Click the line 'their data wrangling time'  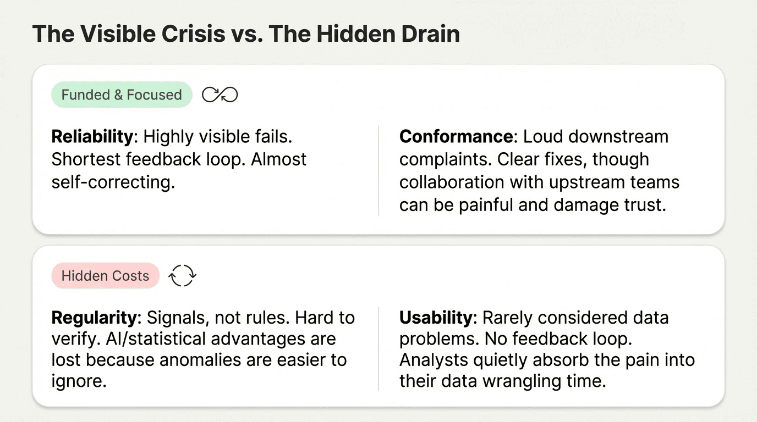pos(502,381)
